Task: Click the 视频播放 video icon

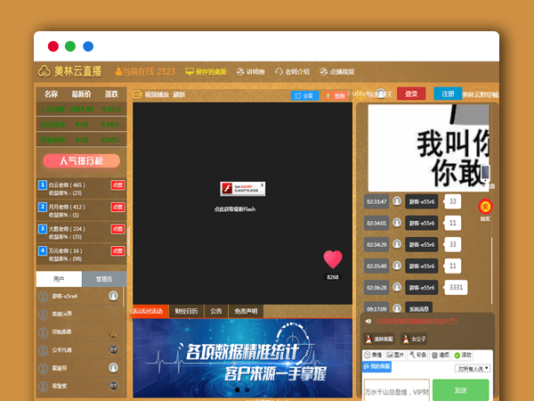Action: tap(137, 94)
